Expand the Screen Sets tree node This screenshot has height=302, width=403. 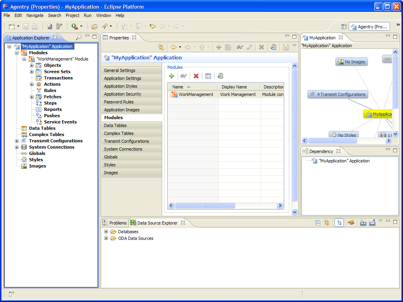pos(31,72)
